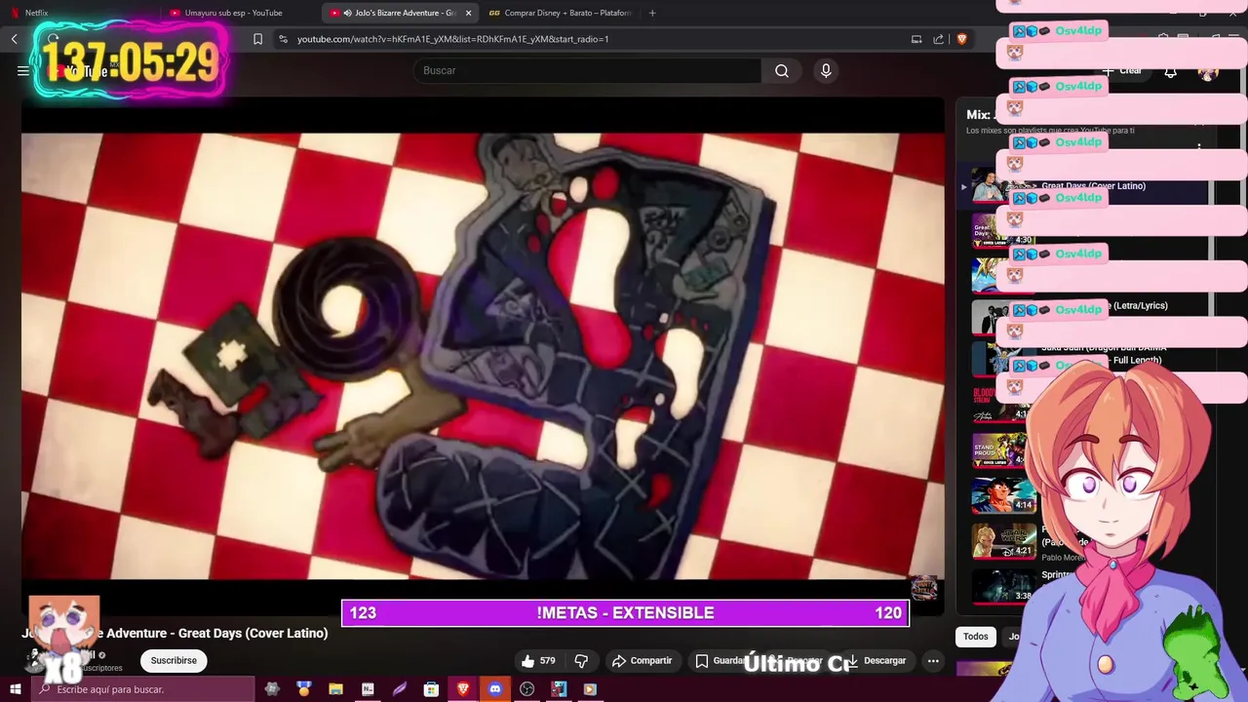Select the Todos filter chip
This screenshot has height=702, width=1248.
point(976,637)
